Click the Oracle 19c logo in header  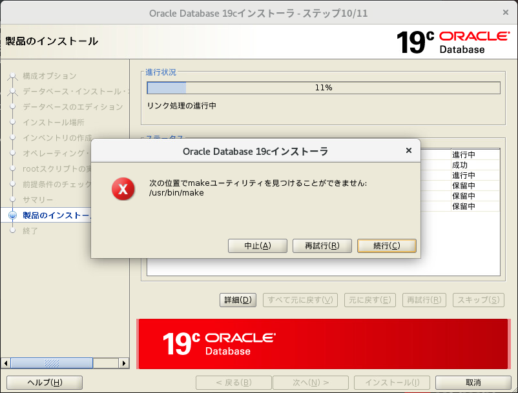453,42
